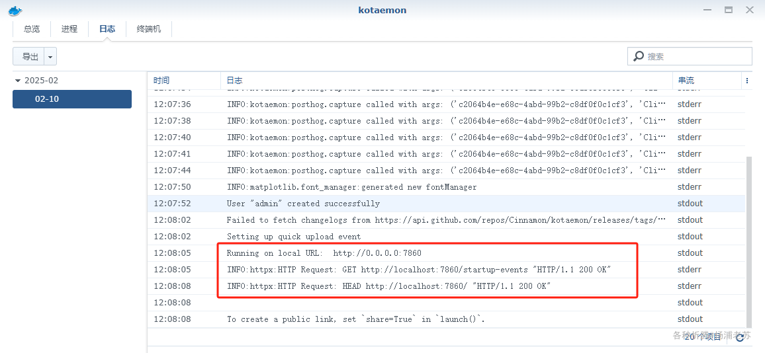Click the 串流 column header
Viewport: 765px width, 353px height.
point(707,81)
